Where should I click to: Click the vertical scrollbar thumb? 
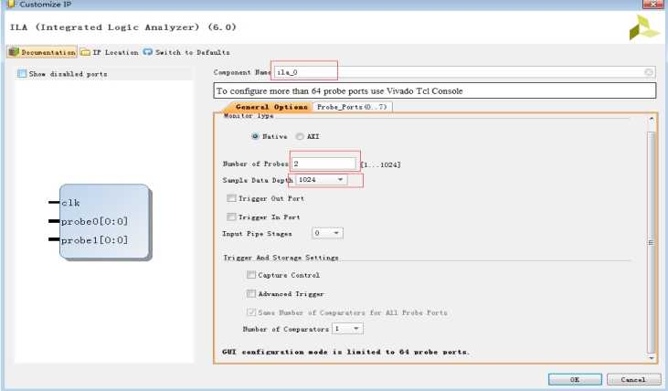pos(651,243)
